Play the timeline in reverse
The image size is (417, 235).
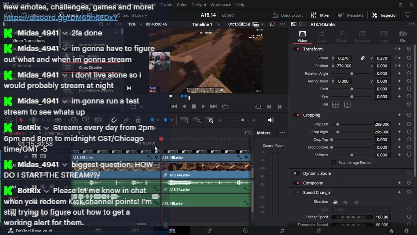click(184, 106)
